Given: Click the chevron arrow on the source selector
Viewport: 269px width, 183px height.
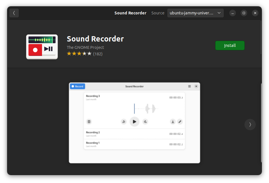Looking at the screenshot, I should coord(219,13).
